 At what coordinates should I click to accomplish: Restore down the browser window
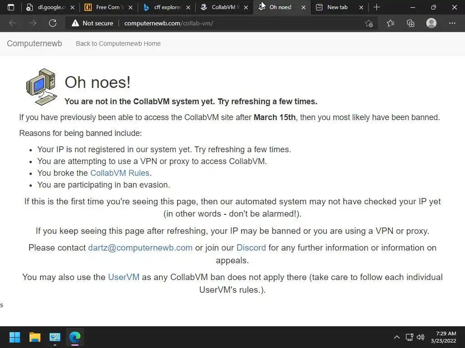pyautogui.click(x=433, y=7)
